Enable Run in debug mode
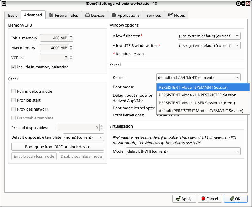This screenshot has height=207, width=252. pos(13,91)
